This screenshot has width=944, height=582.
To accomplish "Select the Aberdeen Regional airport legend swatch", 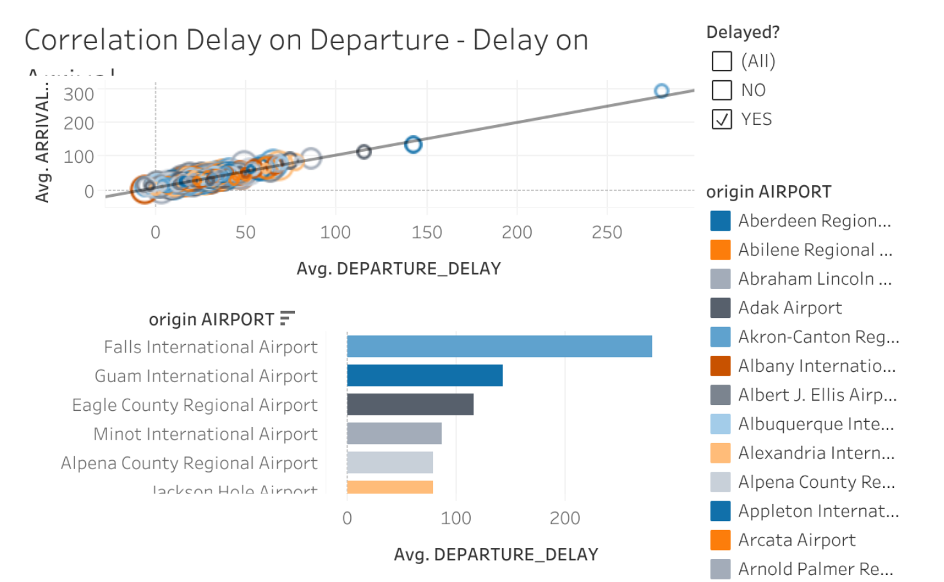I will [720, 220].
